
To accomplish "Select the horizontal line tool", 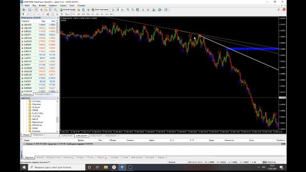I will click(39, 14).
